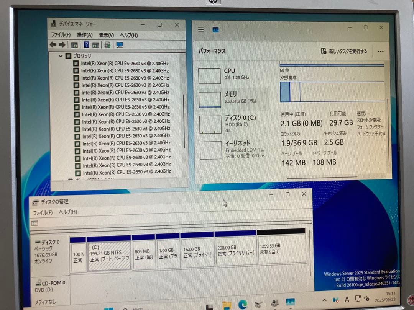Click the Task Manager horizontal scrollbar at bottom
The image size is (414, 310).
[322, 178]
